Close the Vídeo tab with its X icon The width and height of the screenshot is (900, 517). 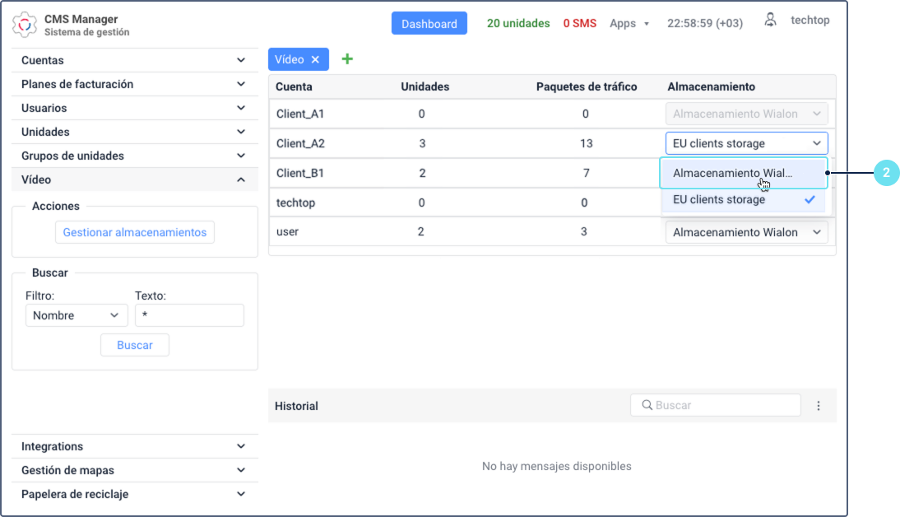click(x=315, y=58)
